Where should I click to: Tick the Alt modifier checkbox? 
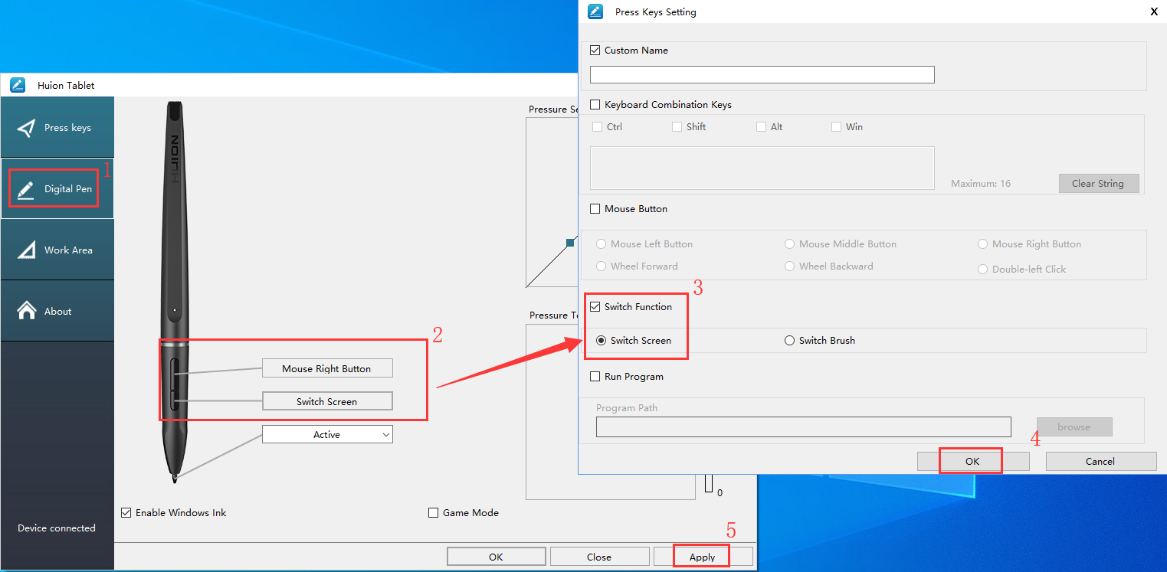click(x=761, y=127)
